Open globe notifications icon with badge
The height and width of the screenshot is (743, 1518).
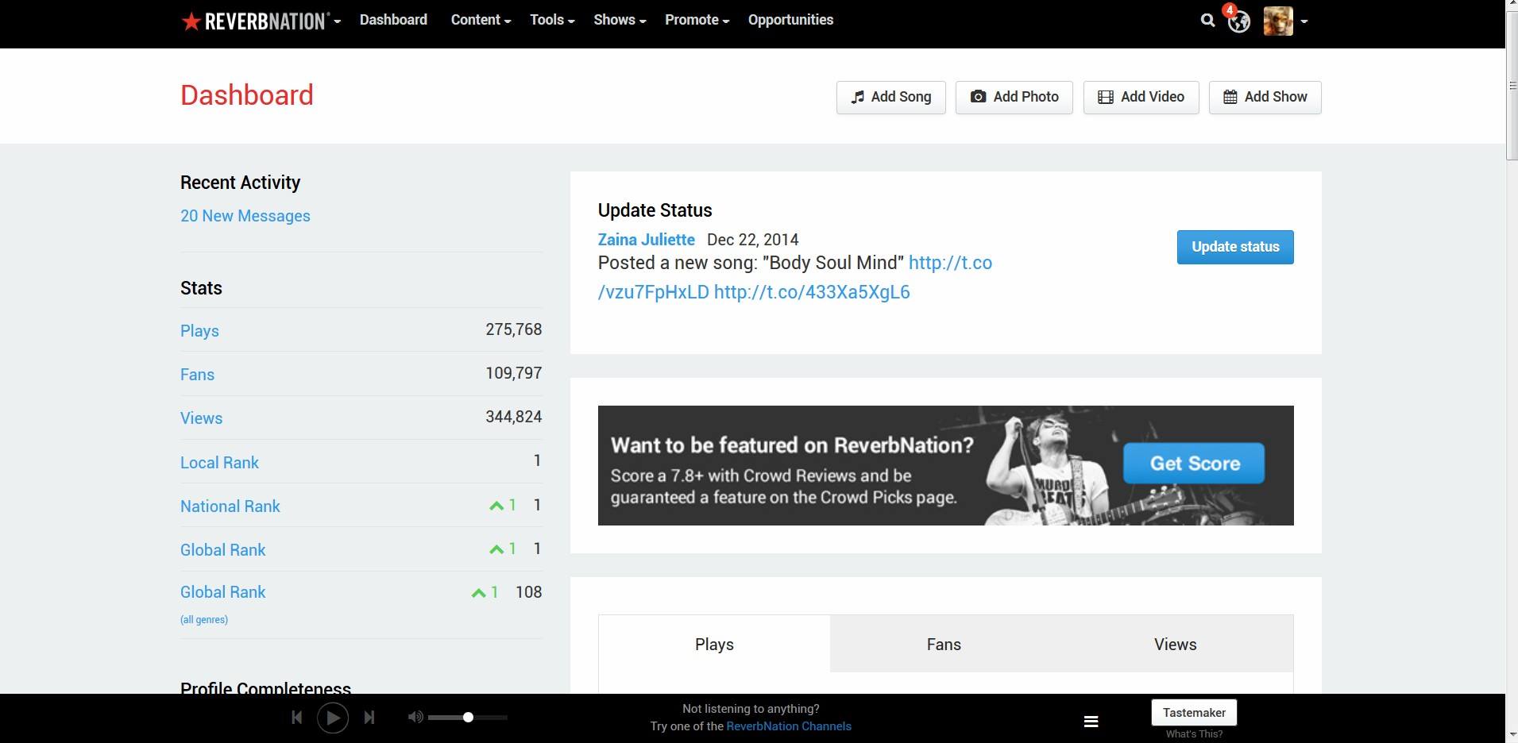(x=1238, y=21)
